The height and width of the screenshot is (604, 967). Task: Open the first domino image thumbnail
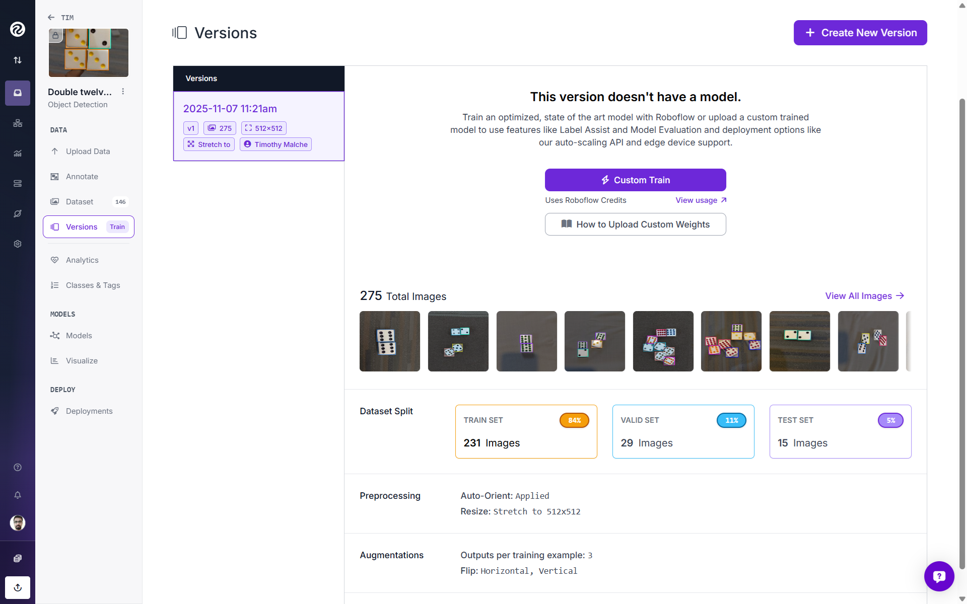(389, 341)
